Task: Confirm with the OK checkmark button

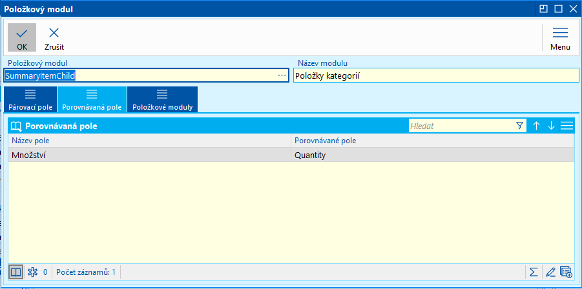Action: point(22,37)
